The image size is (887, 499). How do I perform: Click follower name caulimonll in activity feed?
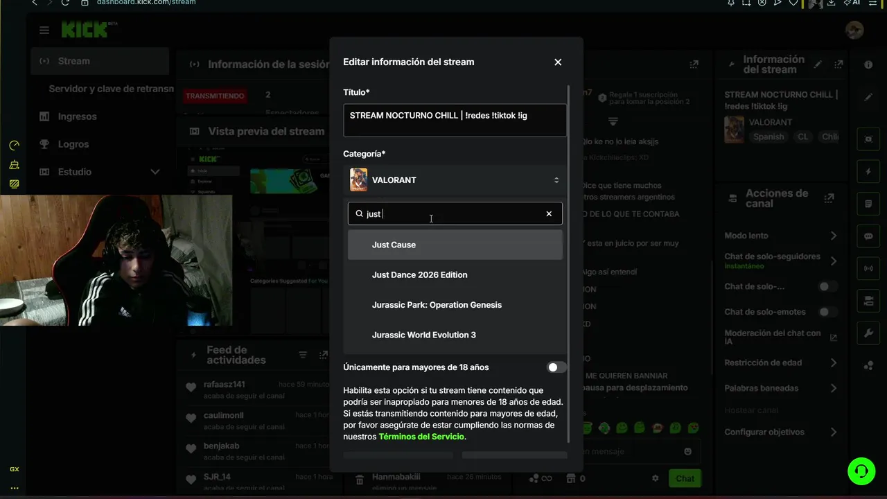[x=223, y=415]
